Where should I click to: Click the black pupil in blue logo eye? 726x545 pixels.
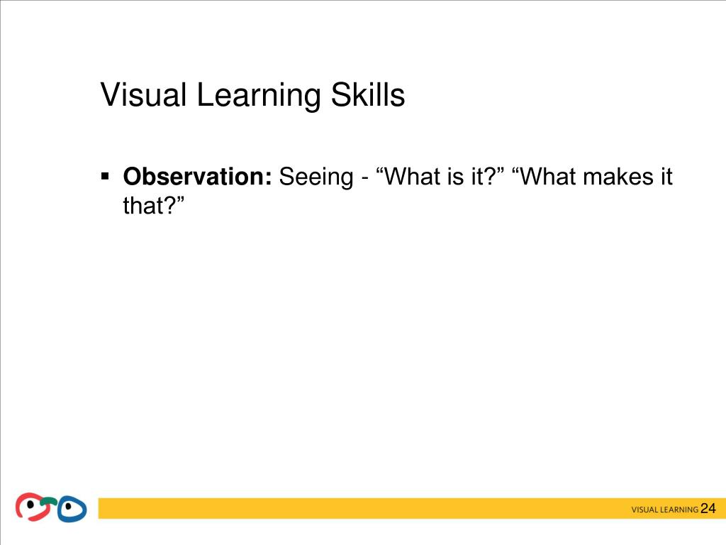(69, 507)
